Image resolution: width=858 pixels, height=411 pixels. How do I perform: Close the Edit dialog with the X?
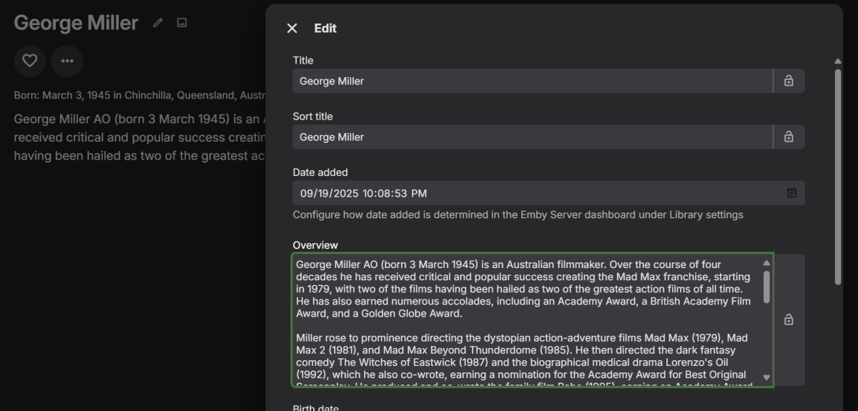pyautogui.click(x=292, y=28)
